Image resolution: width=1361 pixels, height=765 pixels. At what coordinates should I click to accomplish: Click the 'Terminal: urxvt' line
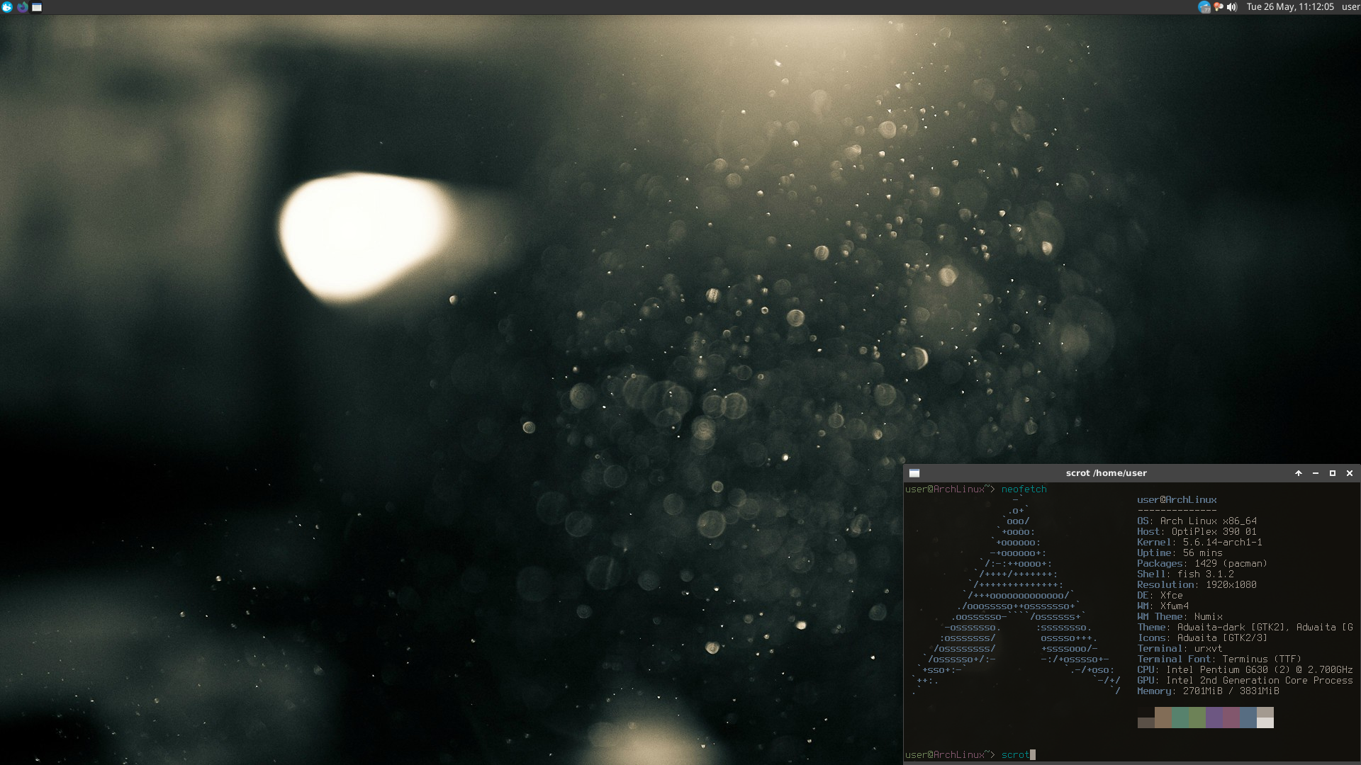(x=1180, y=649)
